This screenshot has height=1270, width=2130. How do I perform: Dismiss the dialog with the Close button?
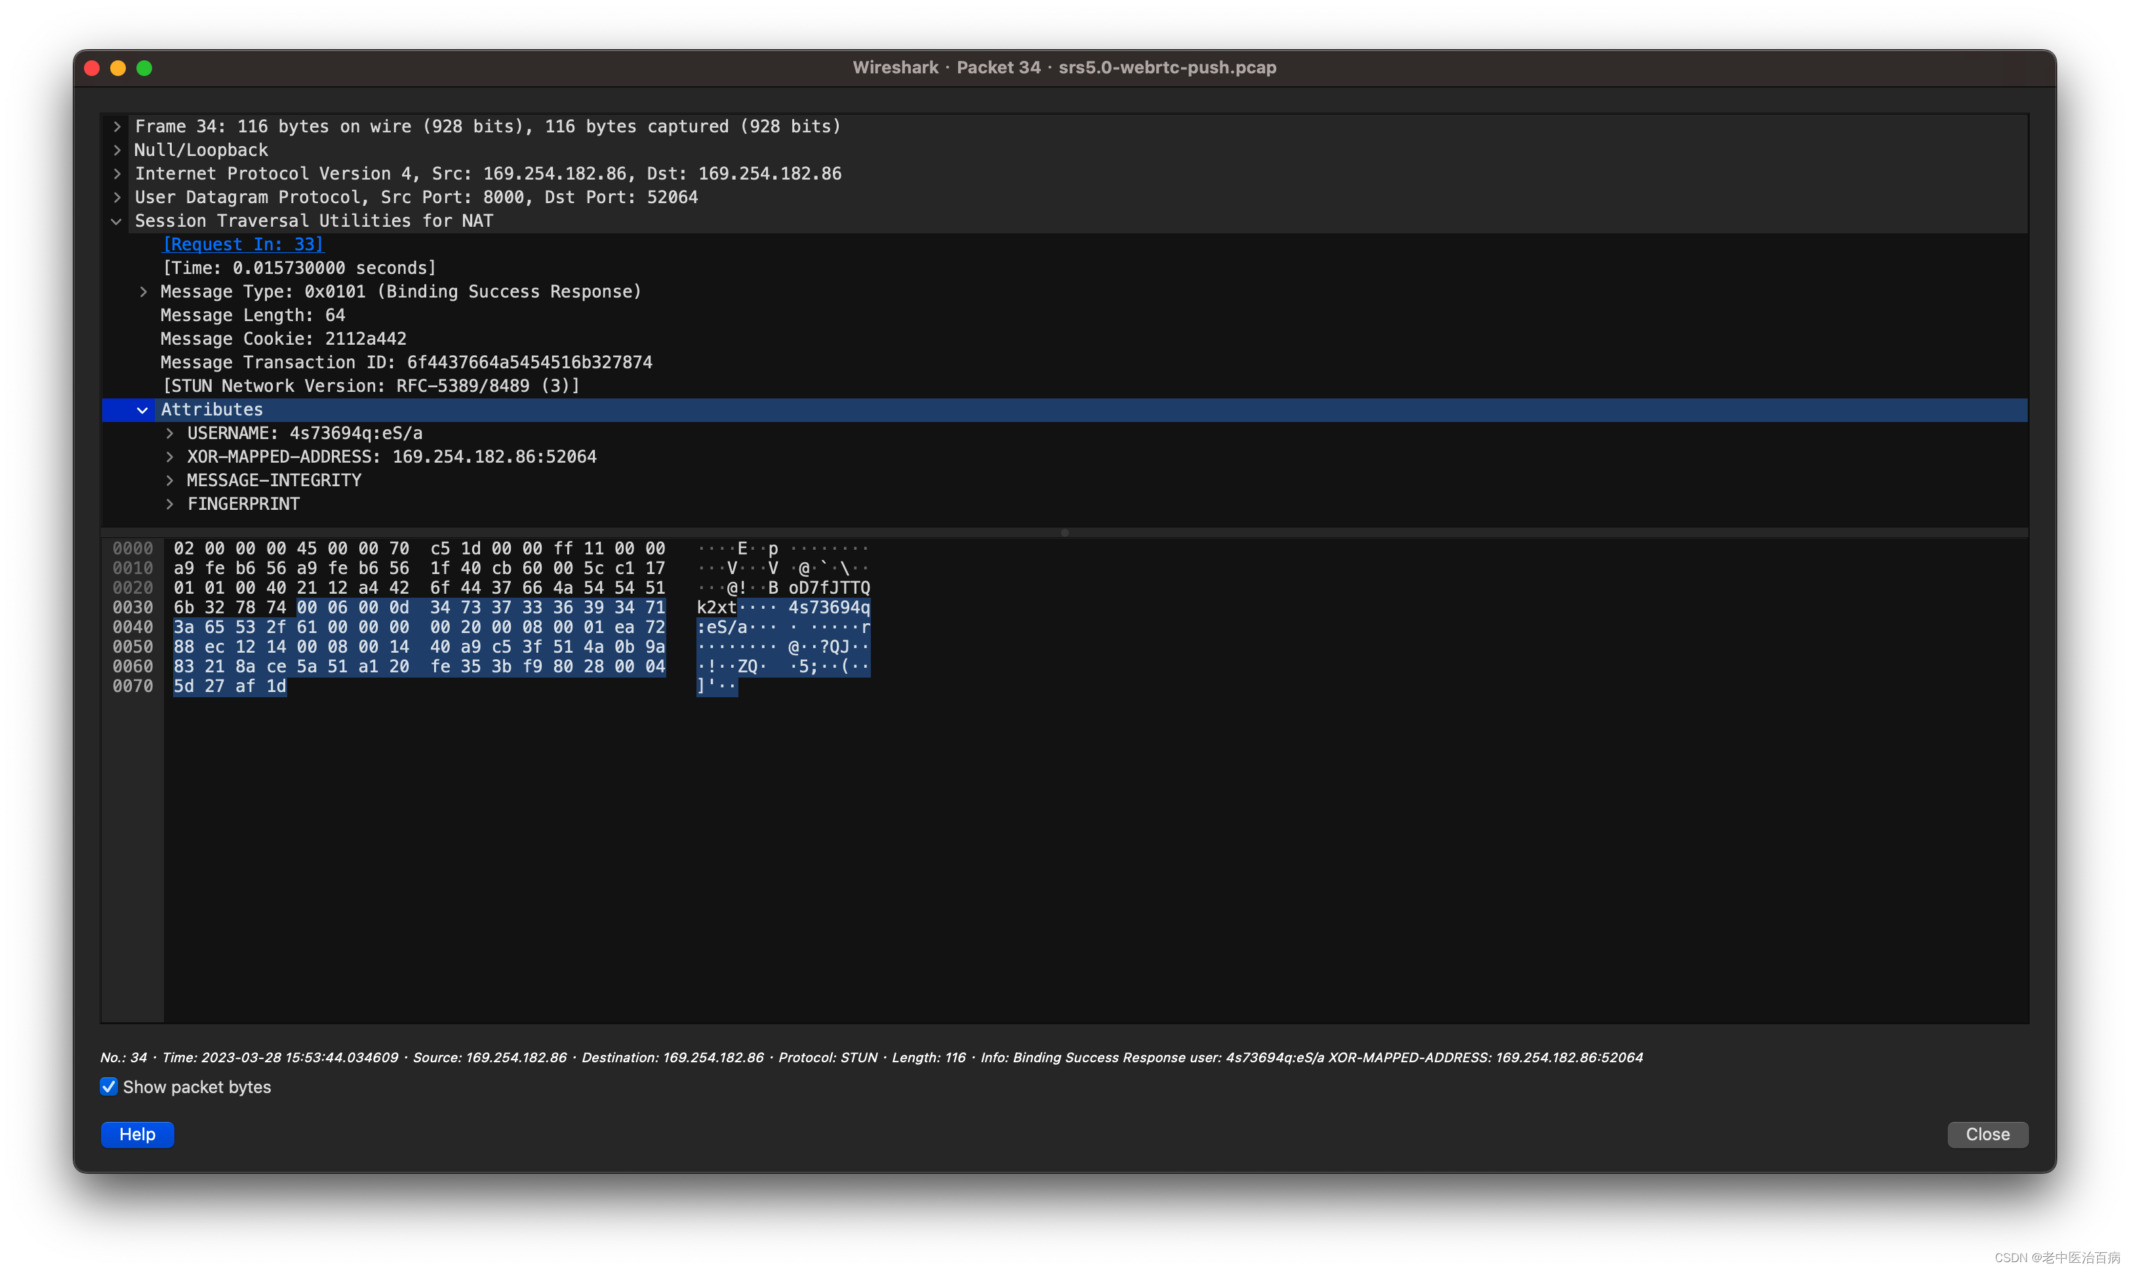(1987, 1134)
